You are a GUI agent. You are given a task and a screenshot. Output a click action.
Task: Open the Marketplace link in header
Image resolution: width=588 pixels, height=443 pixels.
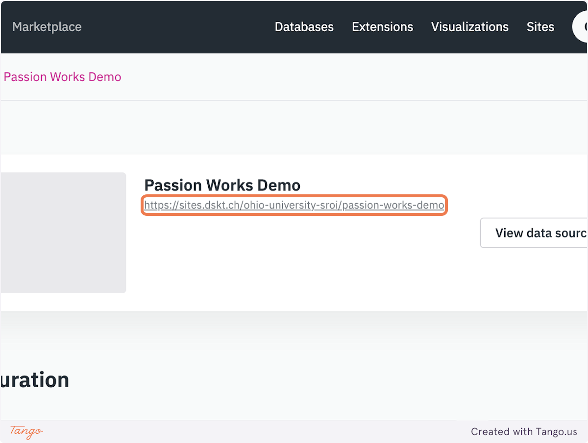coord(47,27)
